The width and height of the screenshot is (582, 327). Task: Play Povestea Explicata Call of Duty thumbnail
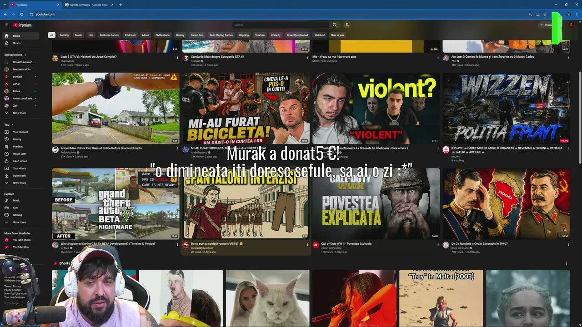tap(376, 204)
